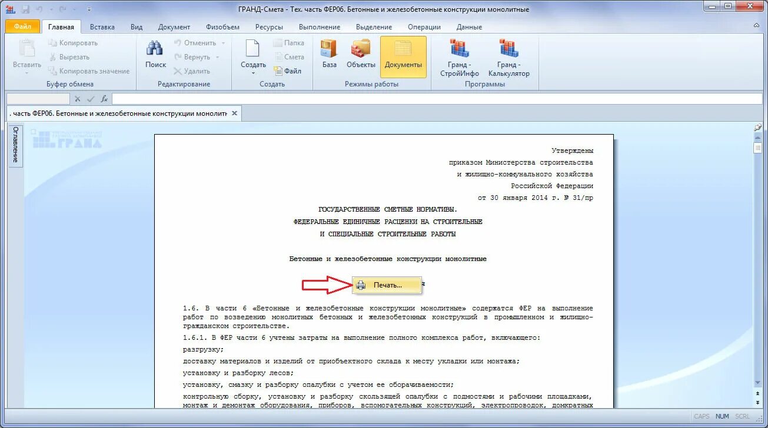Open the Выполнение ribbon tab
This screenshot has height=428, width=768.
[320, 27]
